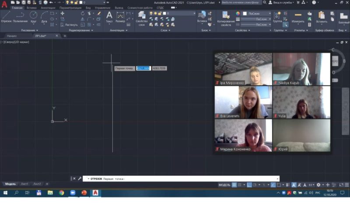Screen dimensions: 350x206
Task: Click the Open folder icon in quick access
Action: 18,3
